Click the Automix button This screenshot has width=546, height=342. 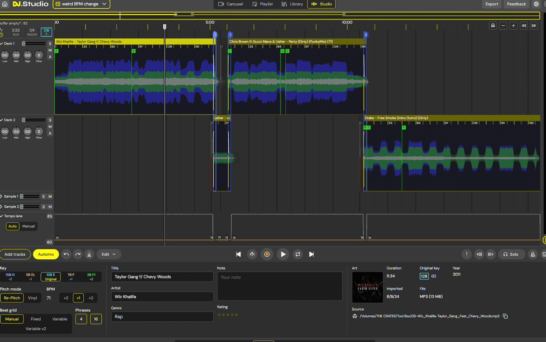pos(46,254)
